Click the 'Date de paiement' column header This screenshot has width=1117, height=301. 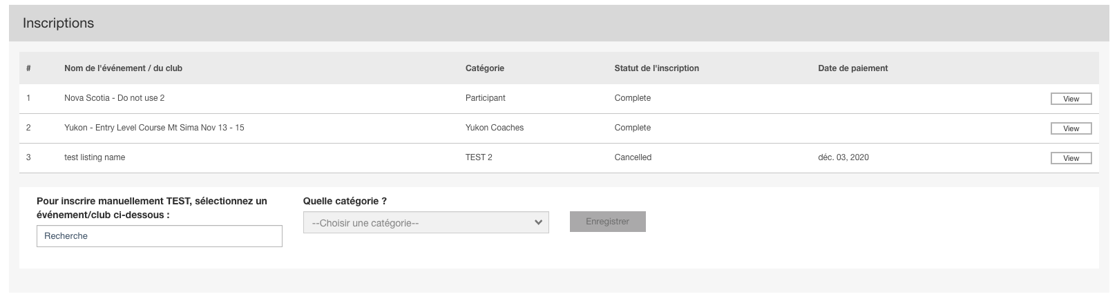point(852,68)
